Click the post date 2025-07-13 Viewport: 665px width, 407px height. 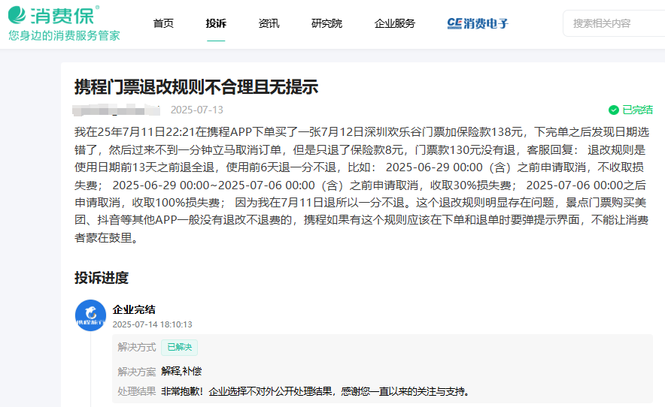coord(197,110)
